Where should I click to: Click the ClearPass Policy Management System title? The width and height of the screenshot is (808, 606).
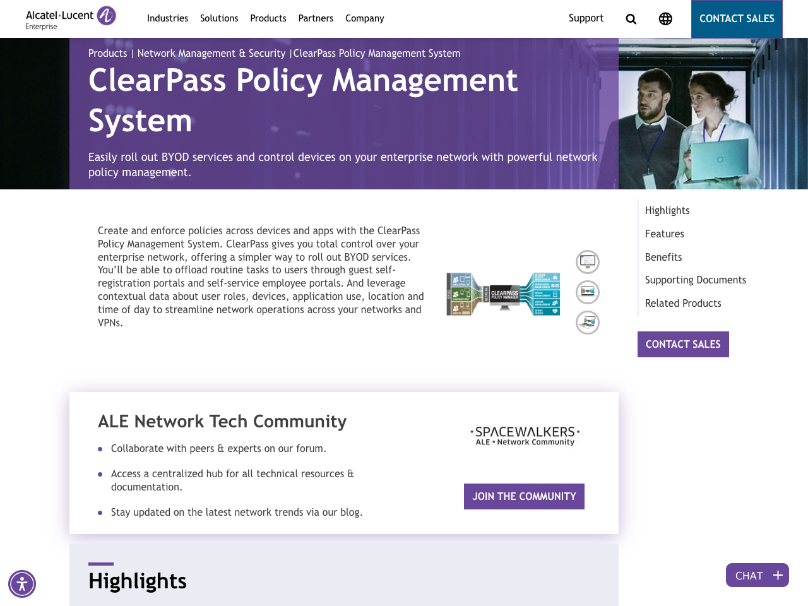coord(303,100)
